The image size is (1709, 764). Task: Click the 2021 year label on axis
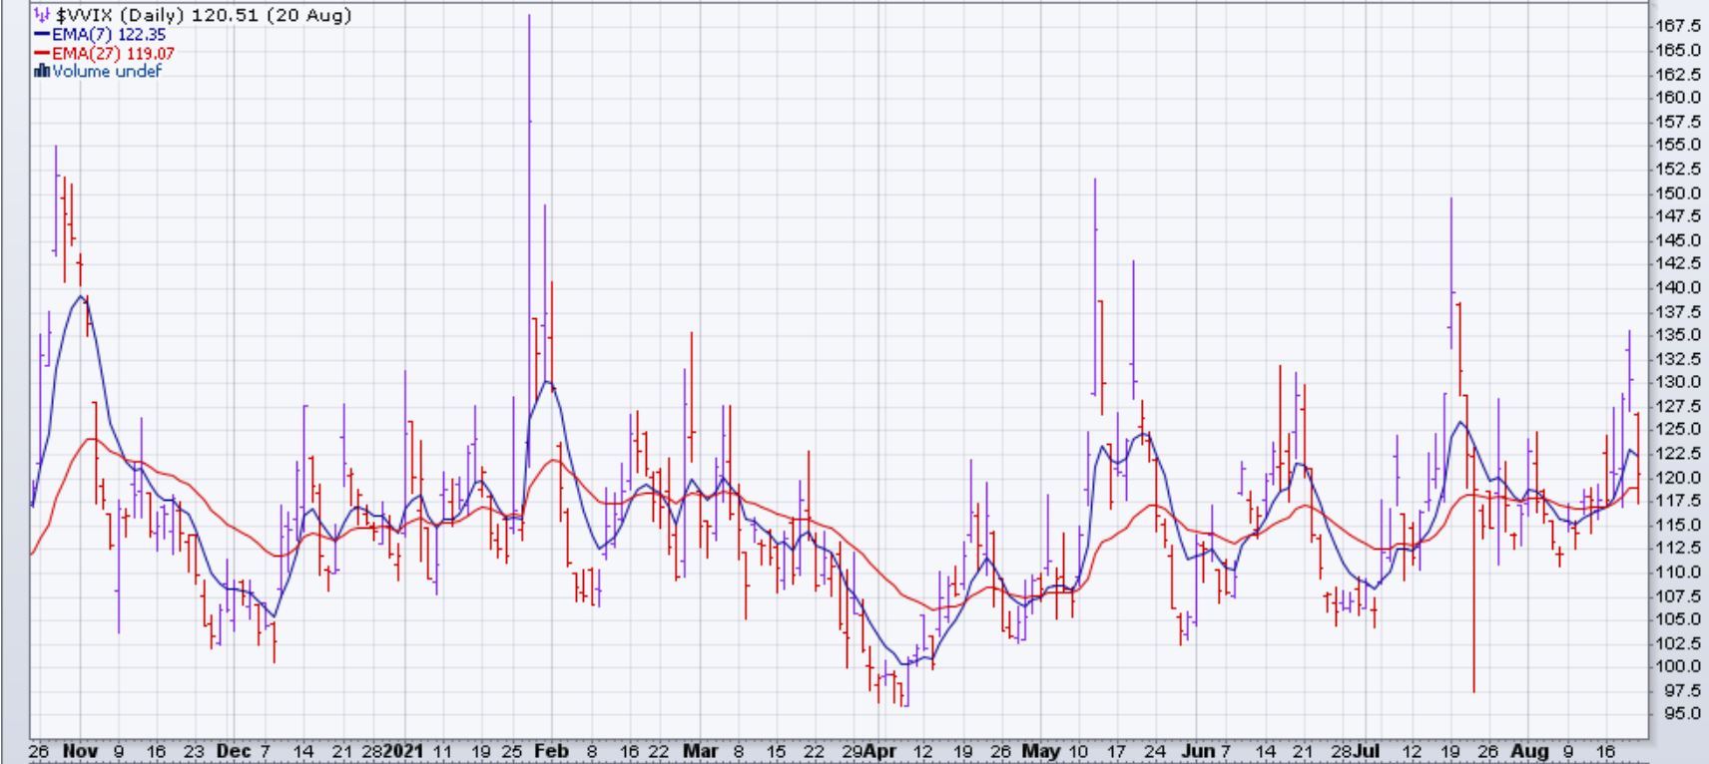[x=404, y=751]
